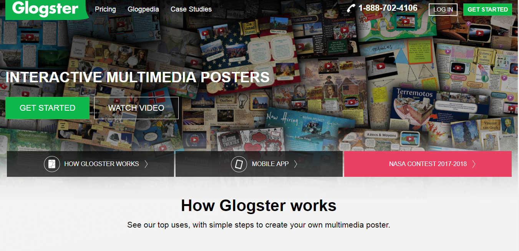Click chevron beside NASA Contest 2017-2018
The width and height of the screenshot is (519, 251).
474,164
